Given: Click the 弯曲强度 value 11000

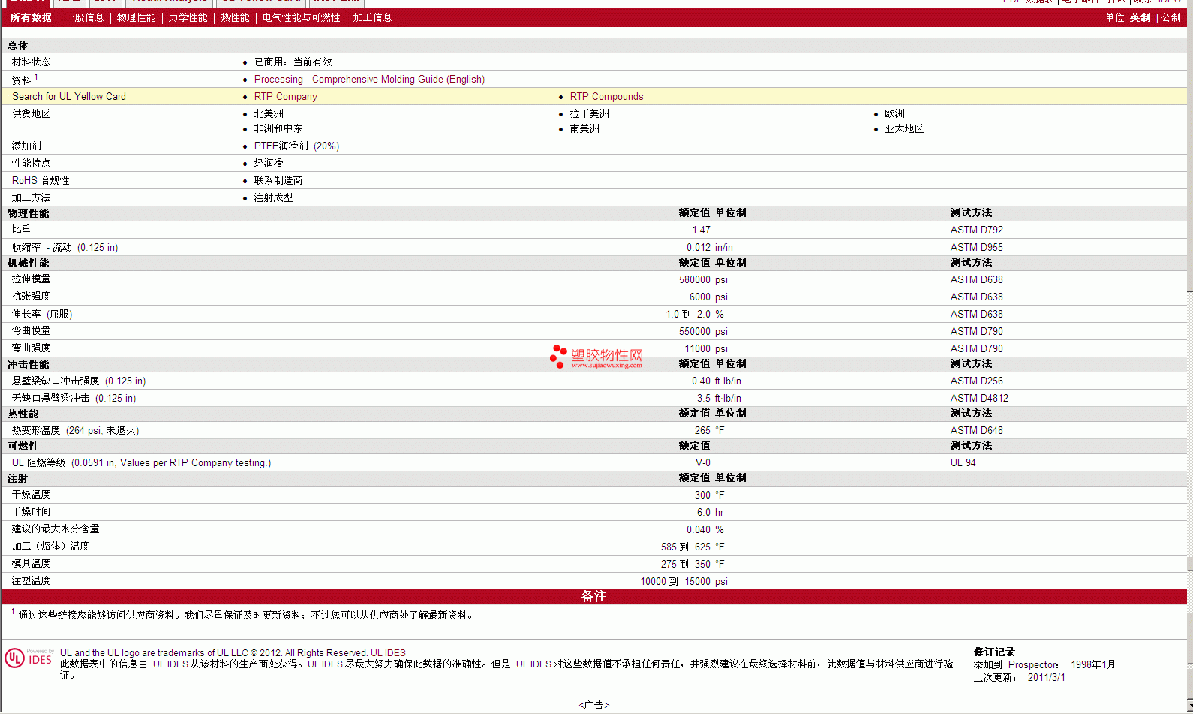Looking at the screenshot, I should (x=698, y=349).
